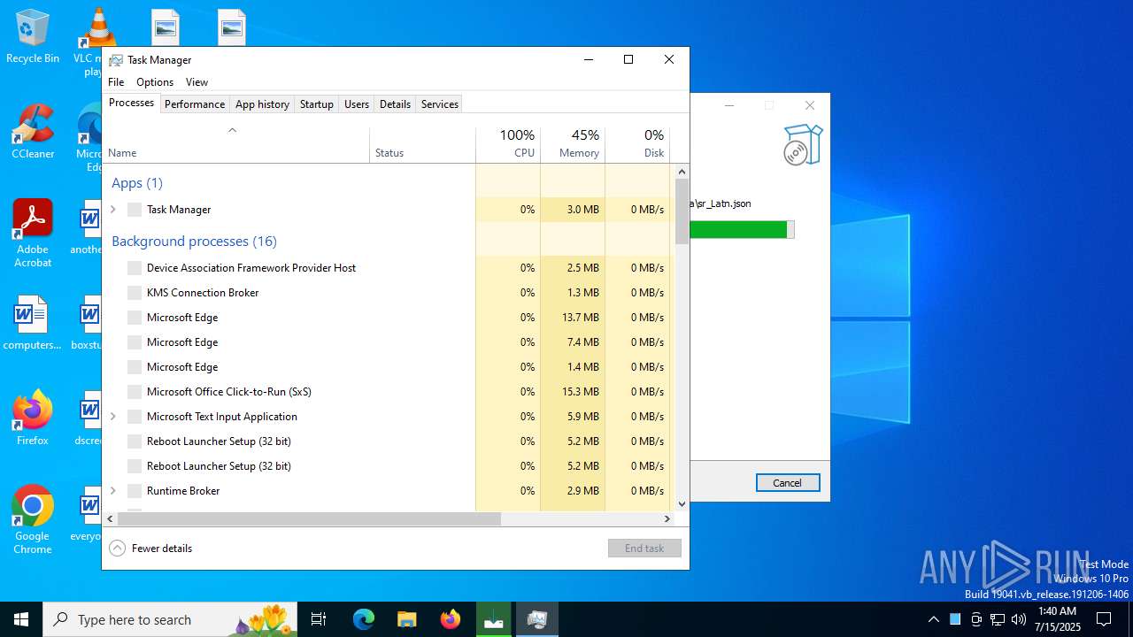Click the horizontal scrollbar thumb
1133x637 pixels.
tap(309, 519)
